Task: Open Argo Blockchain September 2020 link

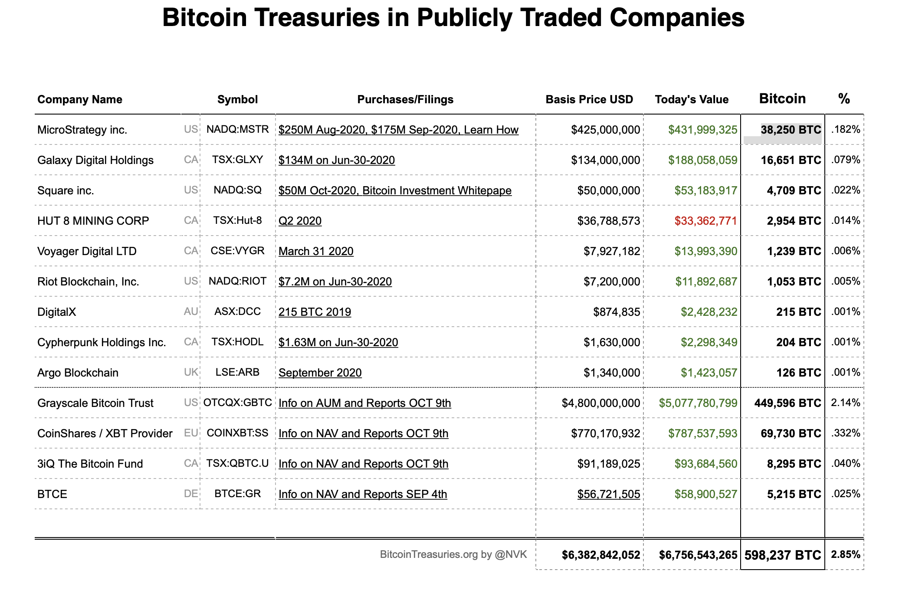Action: (x=320, y=373)
